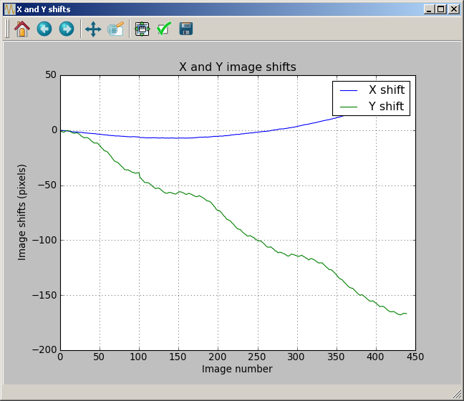Save the figure with the floppy disk icon
The width and height of the screenshot is (464, 401).
coord(186,29)
